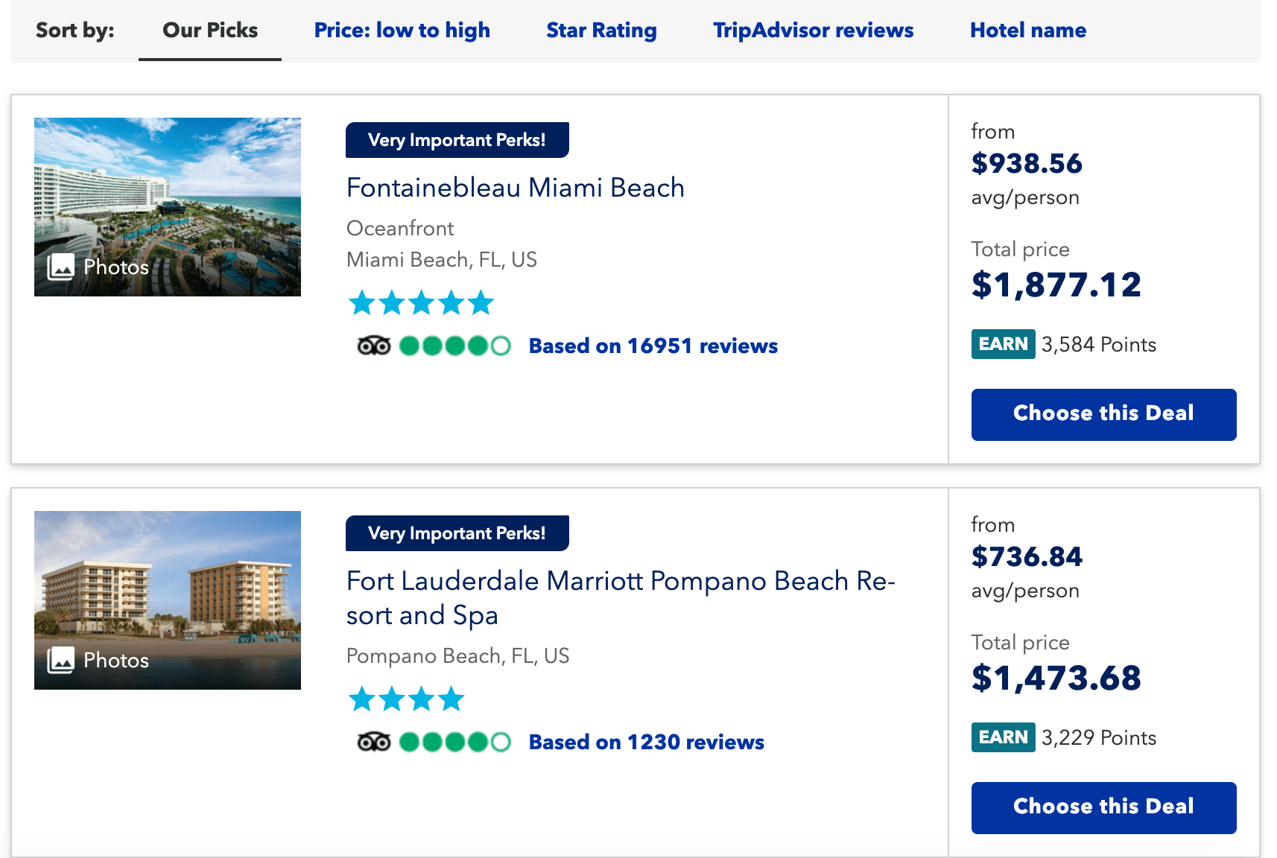Image resolution: width=1277 pixels, height=858 pixels.
Task: Open Marriott Pompano Beach photos icon
Action: point(61,660)
